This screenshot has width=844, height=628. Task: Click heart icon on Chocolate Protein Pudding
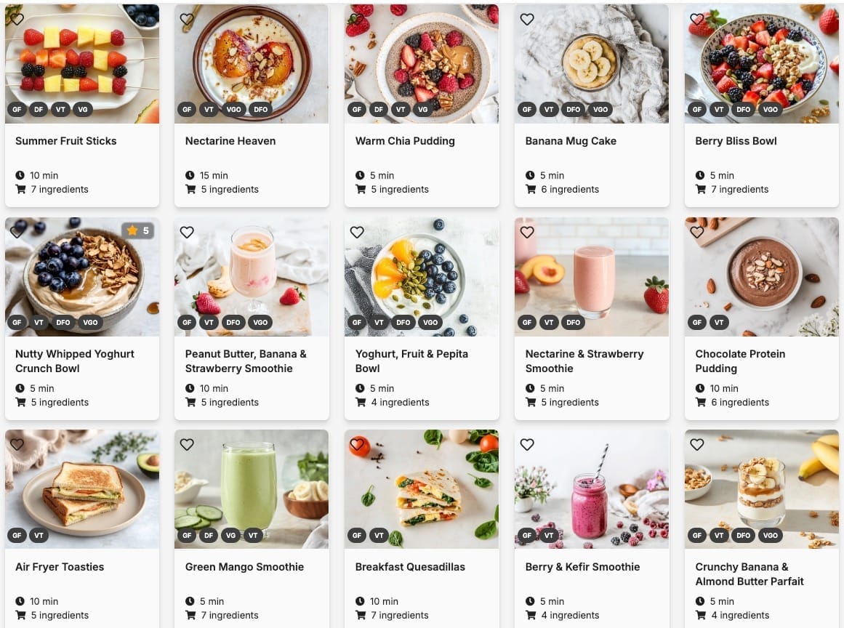[x=697, y=232]
